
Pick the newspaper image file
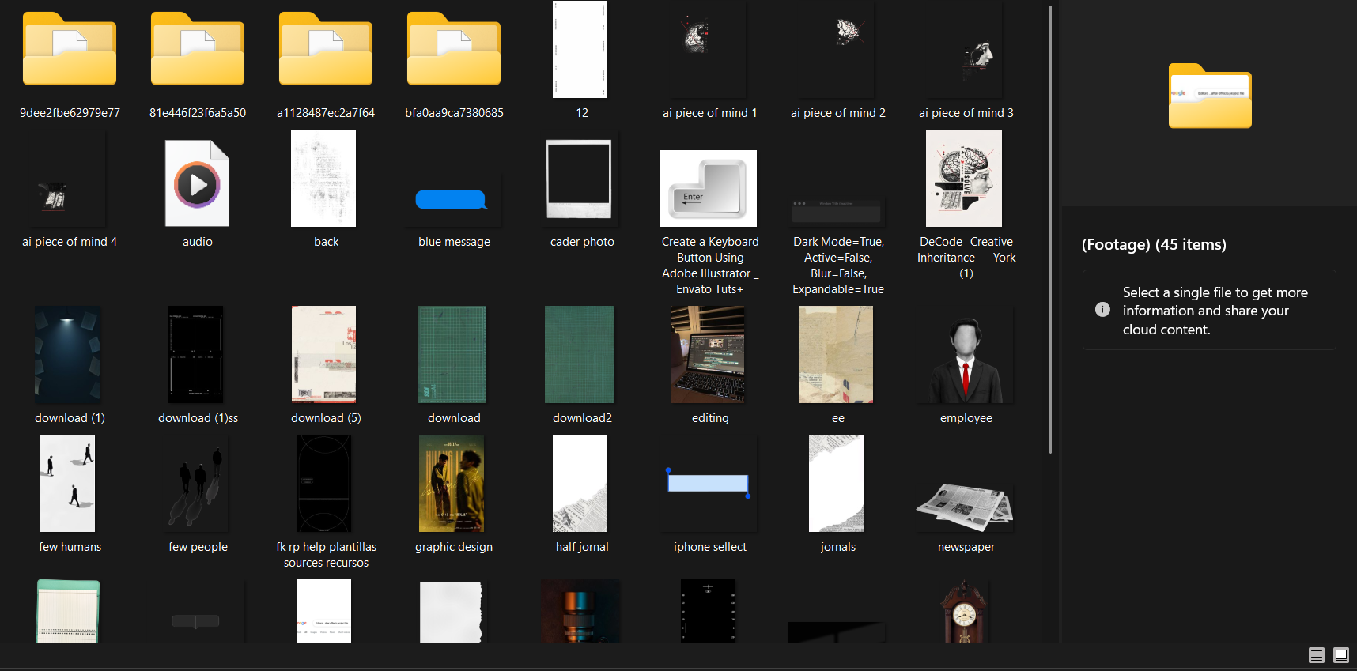point(965,507)
